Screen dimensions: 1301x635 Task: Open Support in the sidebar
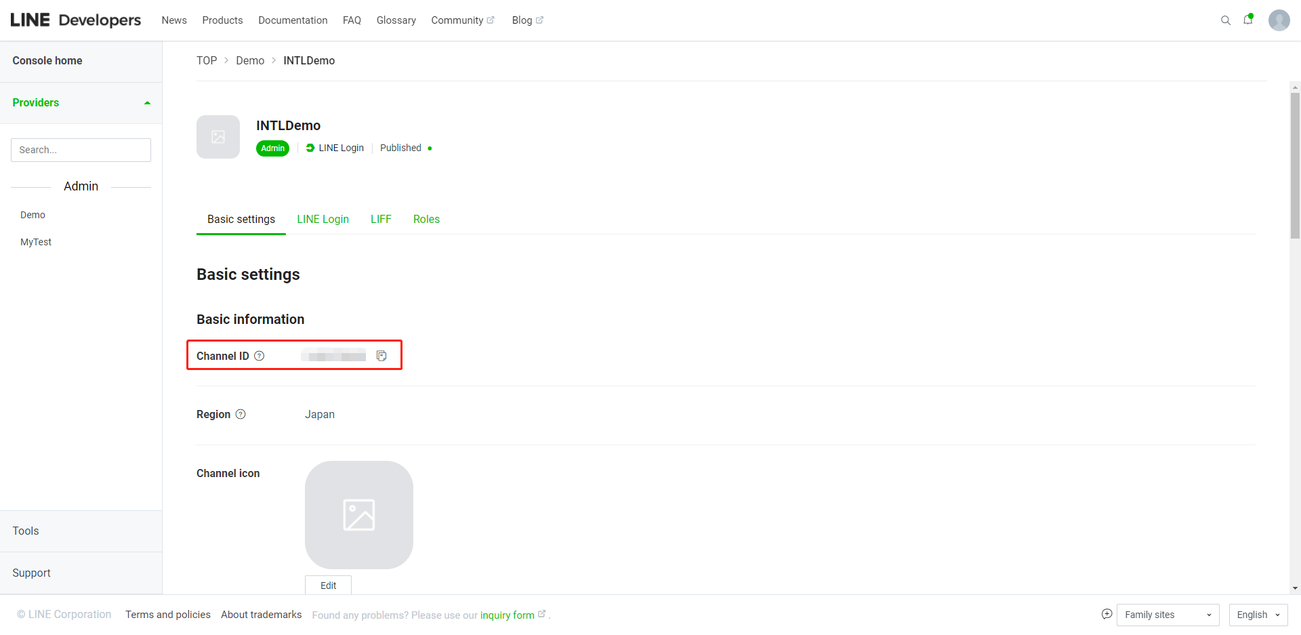[31, 573]
